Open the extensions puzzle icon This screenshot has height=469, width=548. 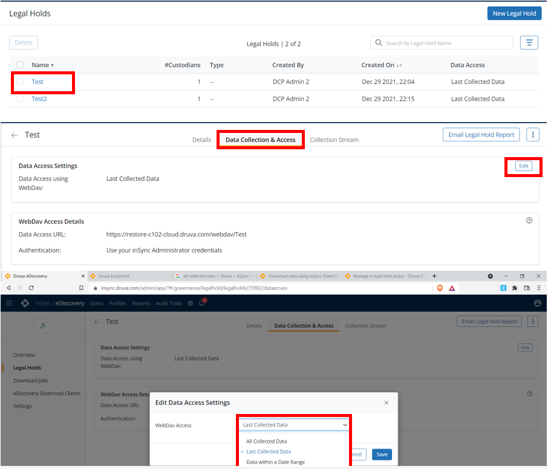[515, 288]
